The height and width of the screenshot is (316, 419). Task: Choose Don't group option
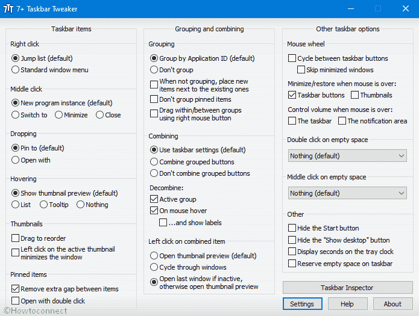pyautogui.click(x=154, y=70)
